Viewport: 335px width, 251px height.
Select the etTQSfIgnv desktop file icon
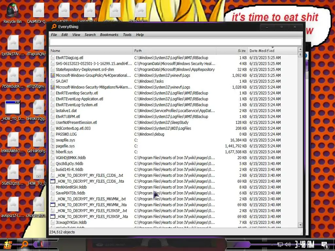click(x=37, y=78)
